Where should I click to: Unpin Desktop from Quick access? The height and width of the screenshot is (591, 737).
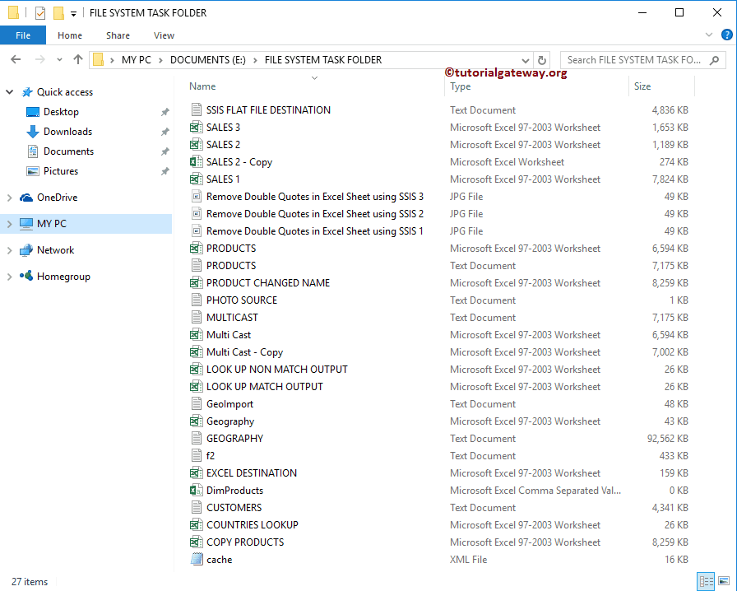pos(165,111)
